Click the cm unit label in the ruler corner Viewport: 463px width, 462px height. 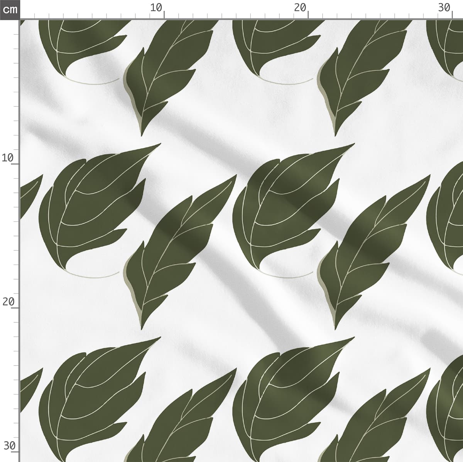click(x=10, y=9)
